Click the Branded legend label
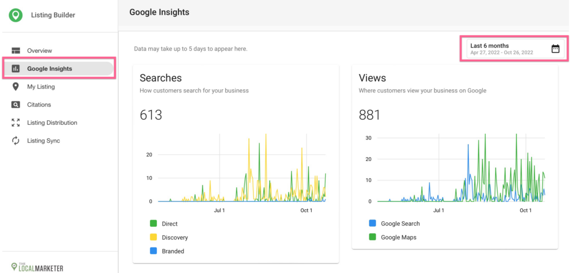Image resolution: width=571 pixels, height=273 pixels. [x=173, y=251]
